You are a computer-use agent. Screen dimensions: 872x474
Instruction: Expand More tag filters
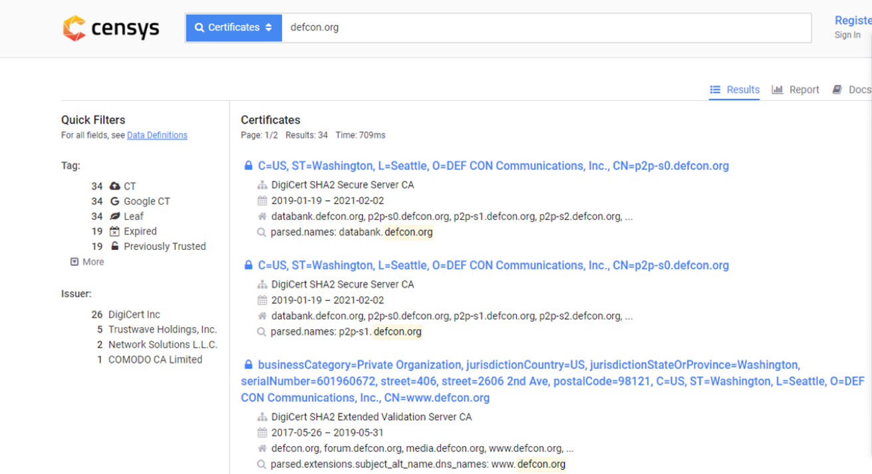pos(87,262)
